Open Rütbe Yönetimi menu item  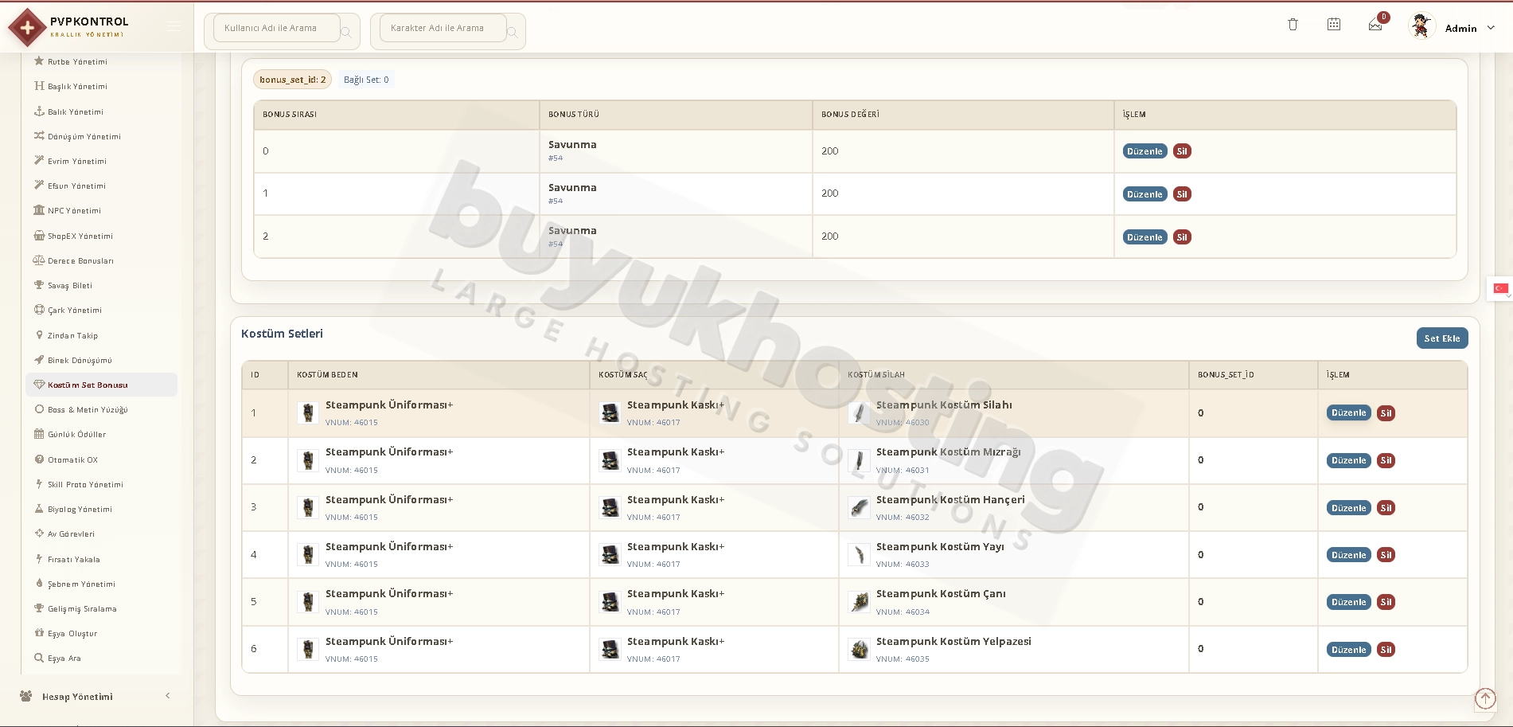pos(77,61)
